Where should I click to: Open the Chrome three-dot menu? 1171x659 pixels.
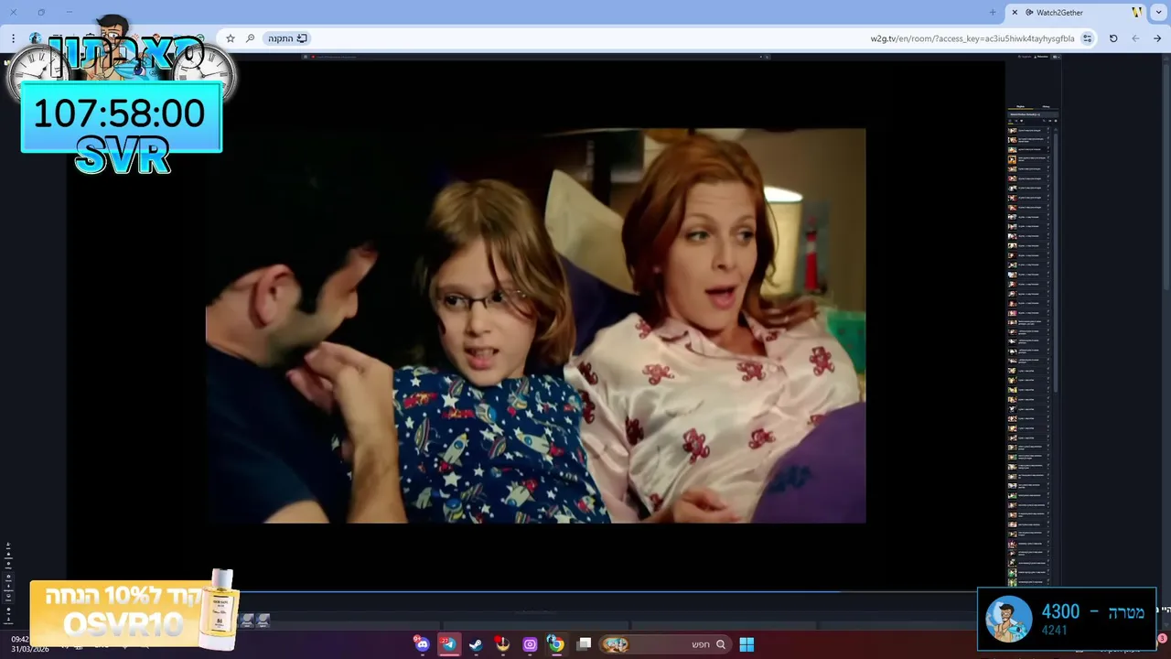tap(13, 38)
